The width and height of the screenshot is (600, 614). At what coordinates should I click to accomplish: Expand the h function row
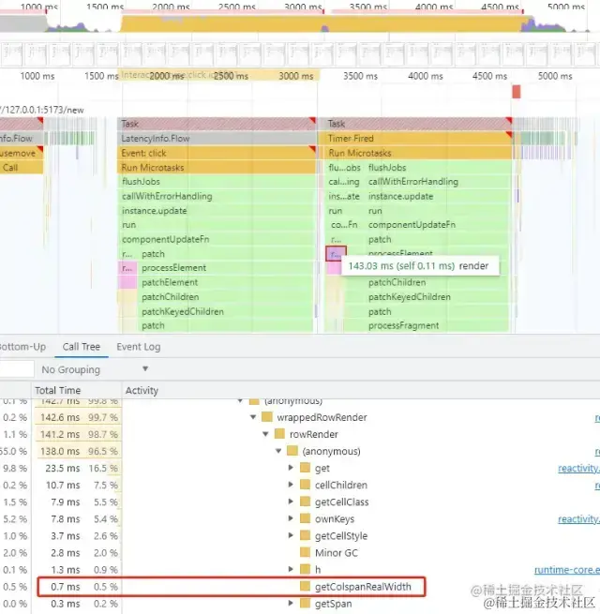(291, 569)
